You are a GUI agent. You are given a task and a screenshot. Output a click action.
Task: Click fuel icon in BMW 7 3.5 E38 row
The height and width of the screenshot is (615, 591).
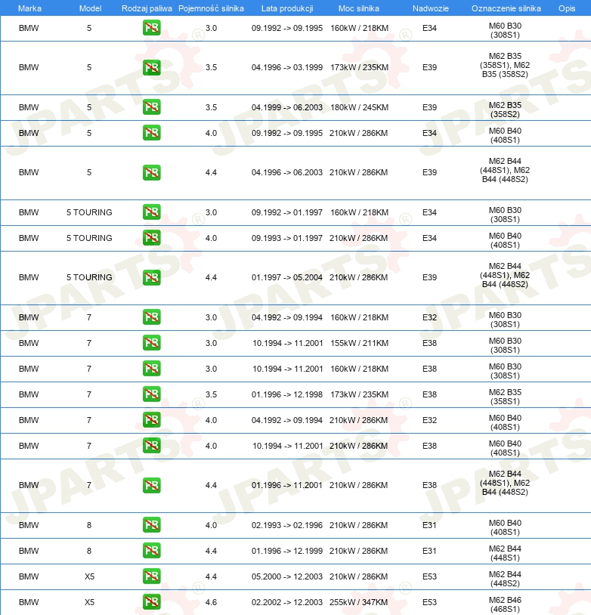[x=151, y=394]
